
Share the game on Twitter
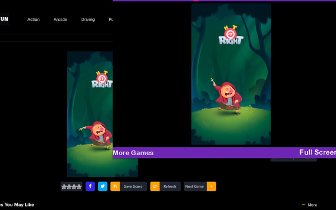pyautogui.click(x=102, y=186)
